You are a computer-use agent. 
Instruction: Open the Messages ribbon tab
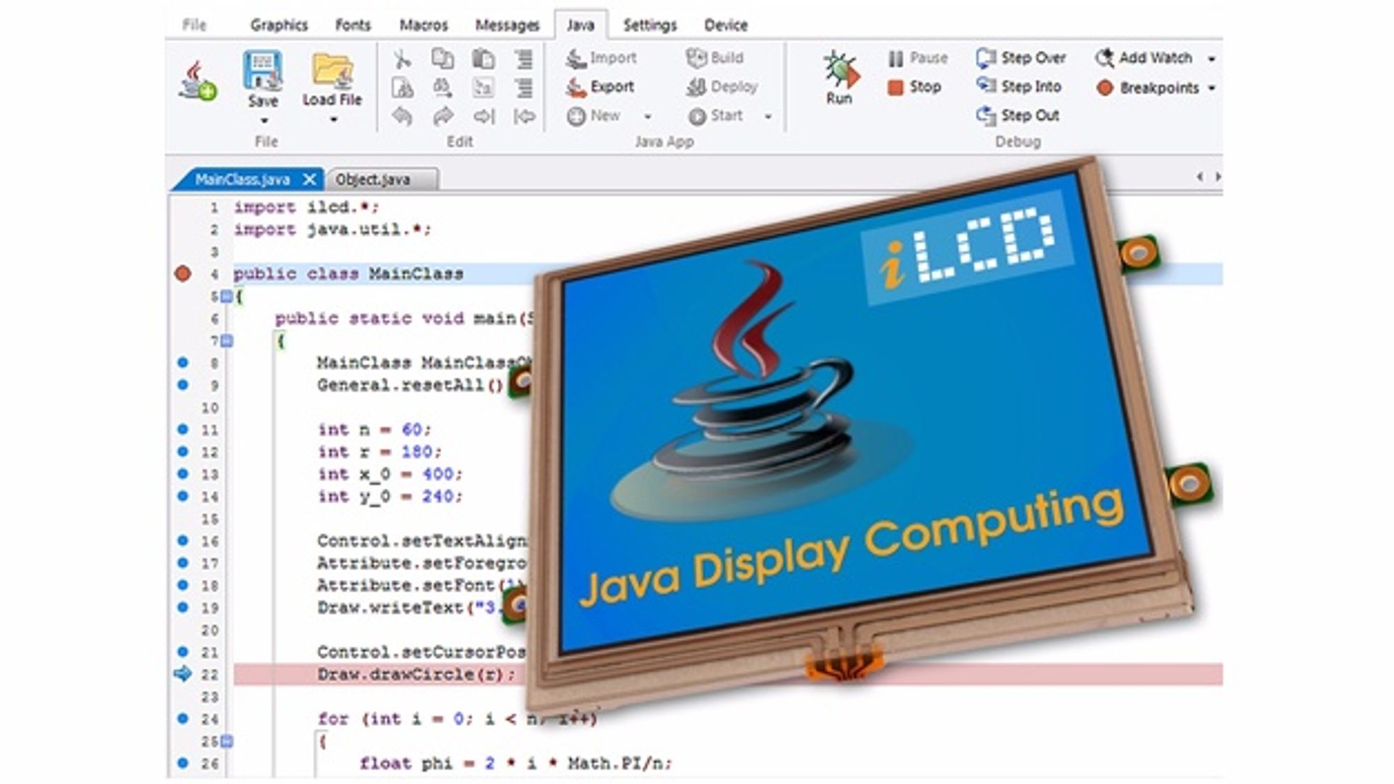coord(507,25)
